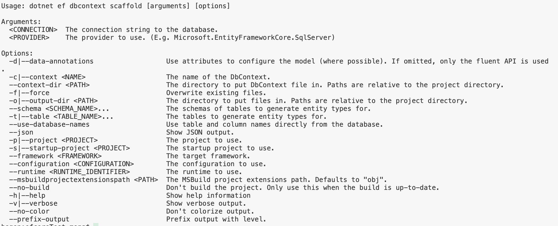Viewport: 558px width, 226px height.
Task: Click the --framework <FRAMEWORK> option
Action: click(55, 156)
